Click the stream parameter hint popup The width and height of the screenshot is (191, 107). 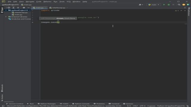(58, 18)
